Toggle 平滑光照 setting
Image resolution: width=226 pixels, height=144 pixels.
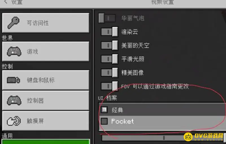pyautogui.click(x=110, y=59)
